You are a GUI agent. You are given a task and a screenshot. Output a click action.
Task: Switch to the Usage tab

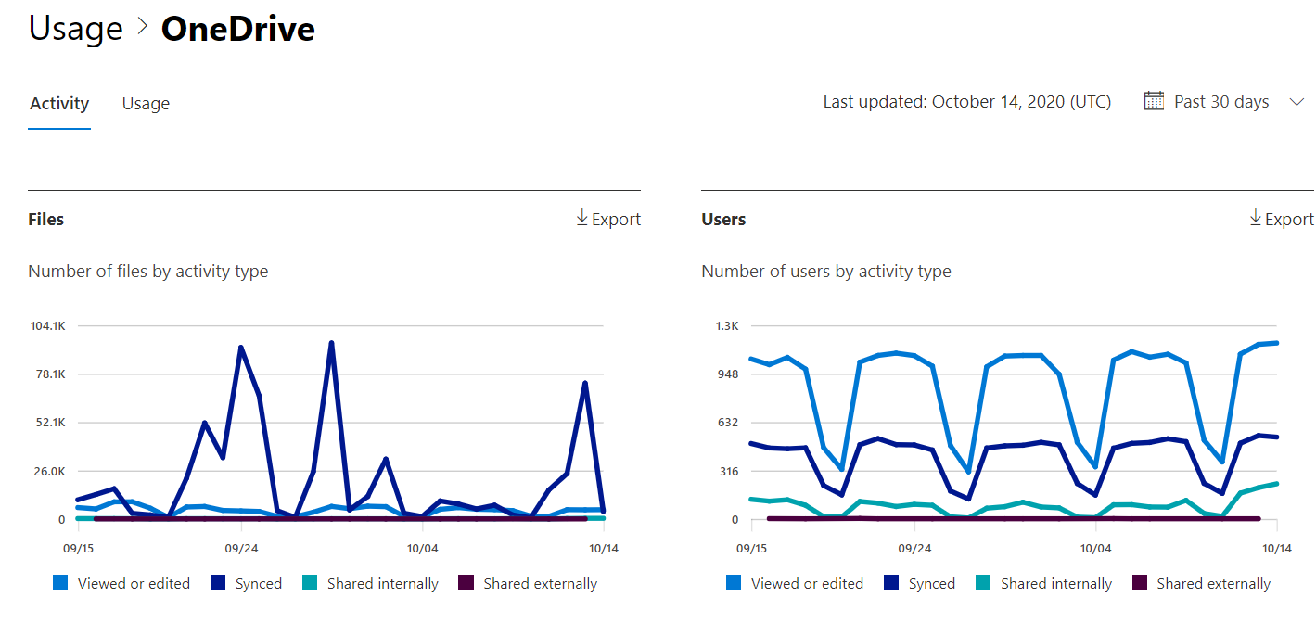coord(146,103)
